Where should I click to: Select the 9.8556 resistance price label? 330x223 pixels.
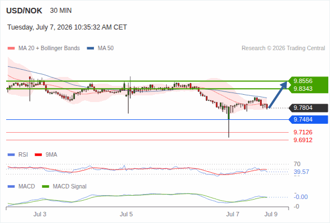(x=303, y=81)
